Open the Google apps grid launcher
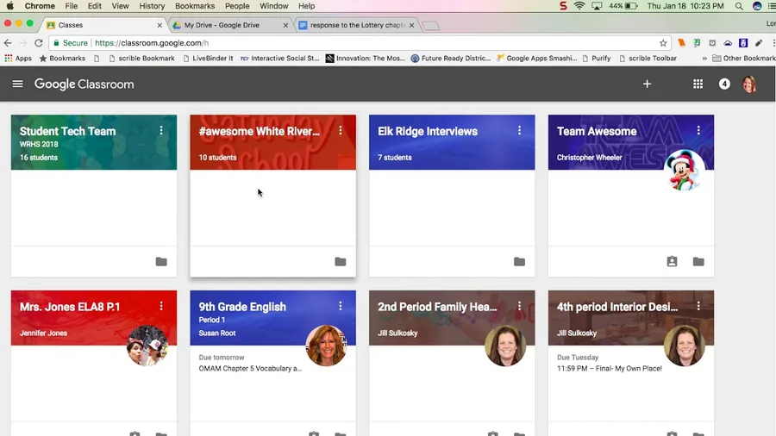The height and width of the screenshot is (436, 776). click(x=698, y=84)
